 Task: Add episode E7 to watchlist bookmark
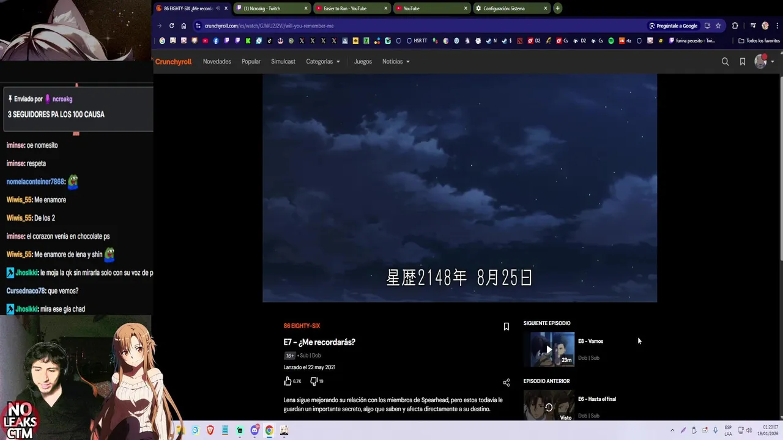pyautogui.click(x=506, y=327)
